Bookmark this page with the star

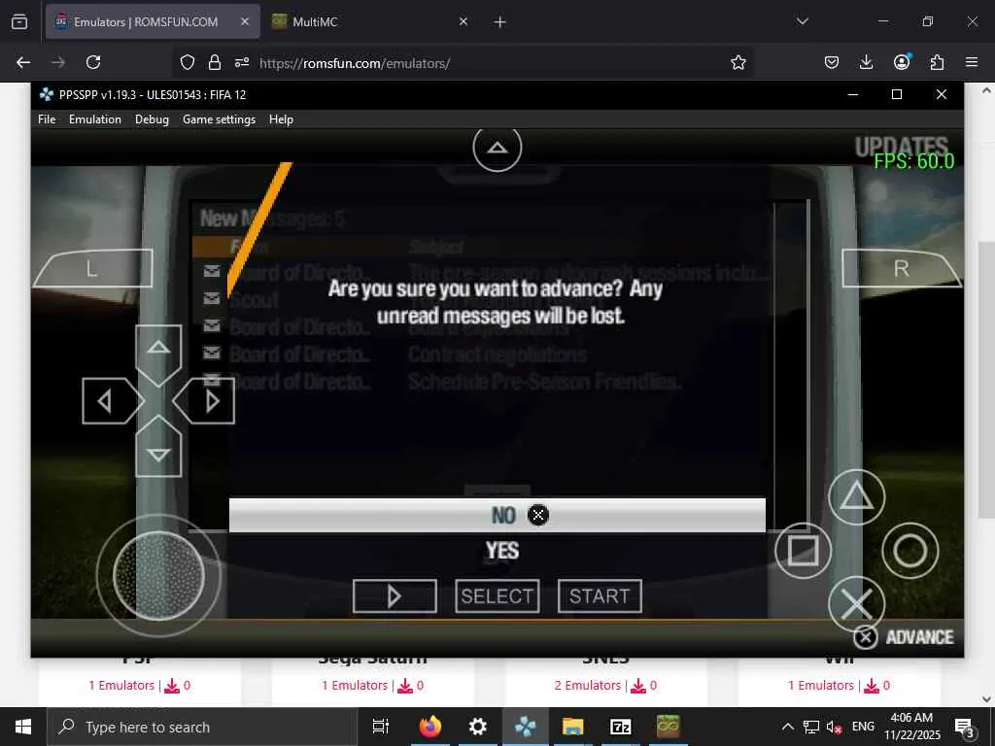(x=738, y=62)
